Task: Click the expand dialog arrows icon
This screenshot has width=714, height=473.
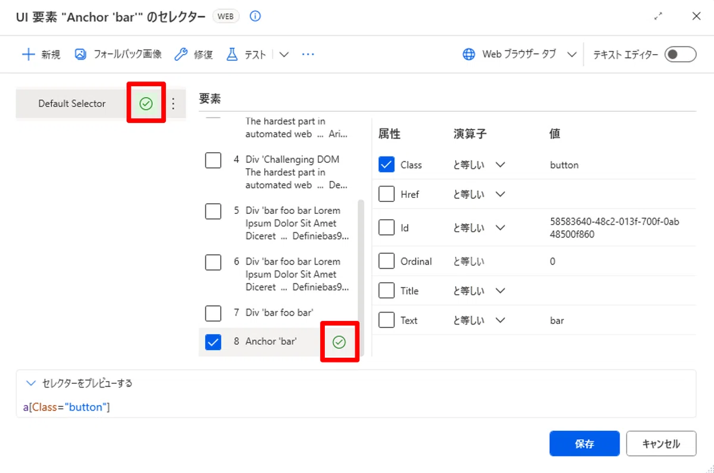Action: pyautogui.click(x=658, y=17)
